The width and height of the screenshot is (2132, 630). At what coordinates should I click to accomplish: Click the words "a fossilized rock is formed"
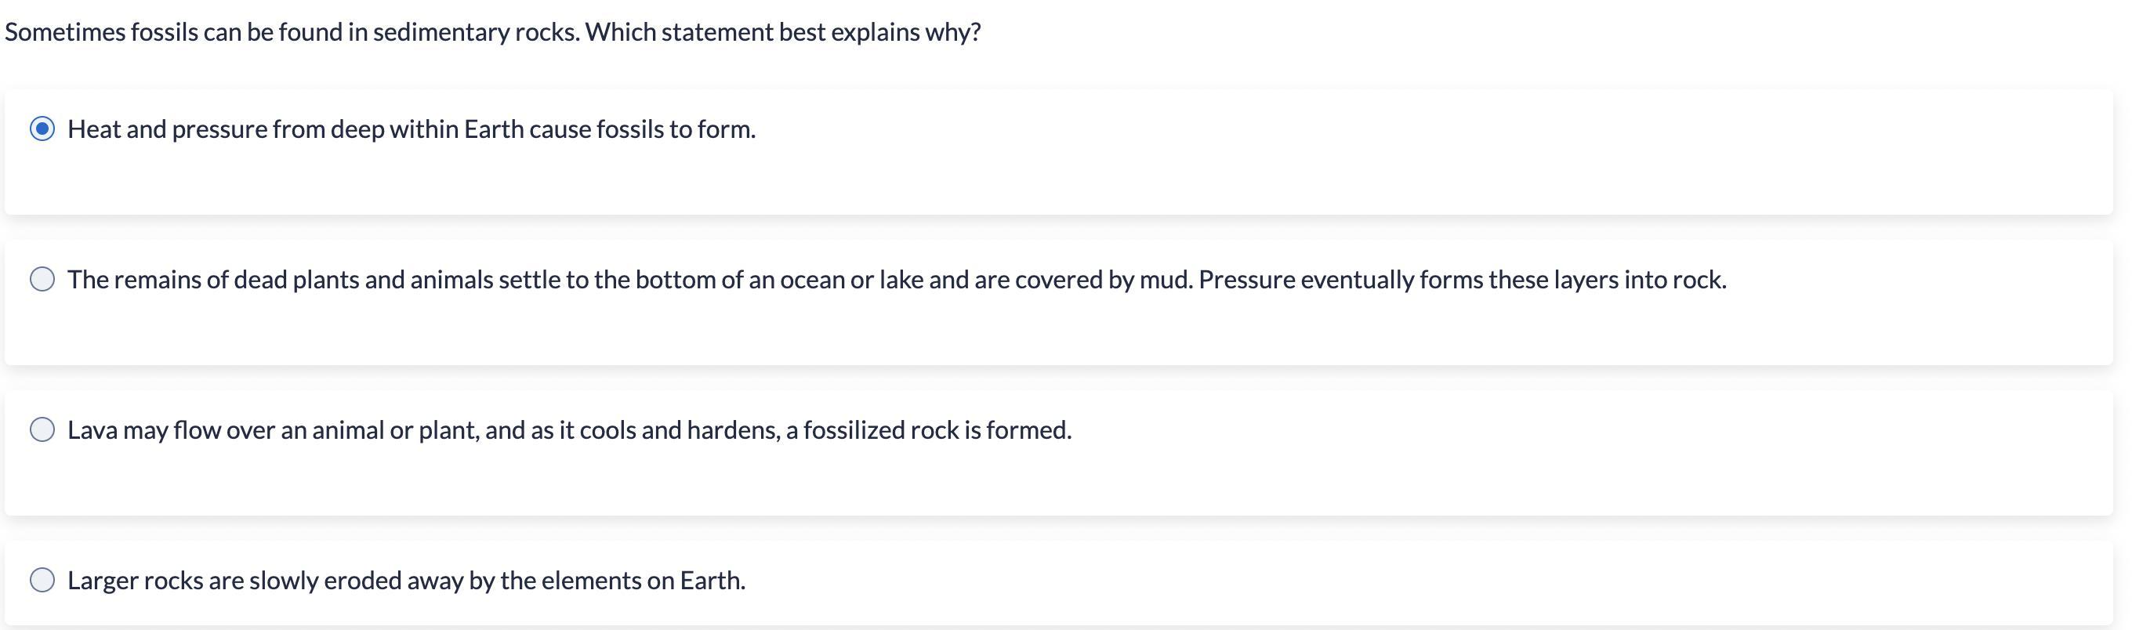(929, 430)
